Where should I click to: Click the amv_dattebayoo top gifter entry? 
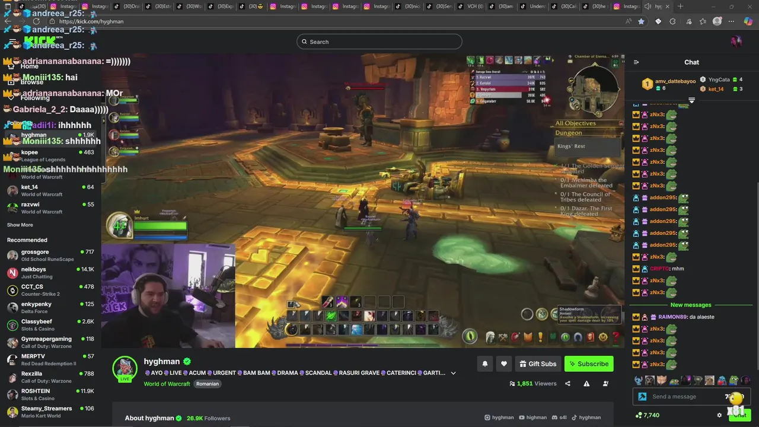tap(668, 84)
